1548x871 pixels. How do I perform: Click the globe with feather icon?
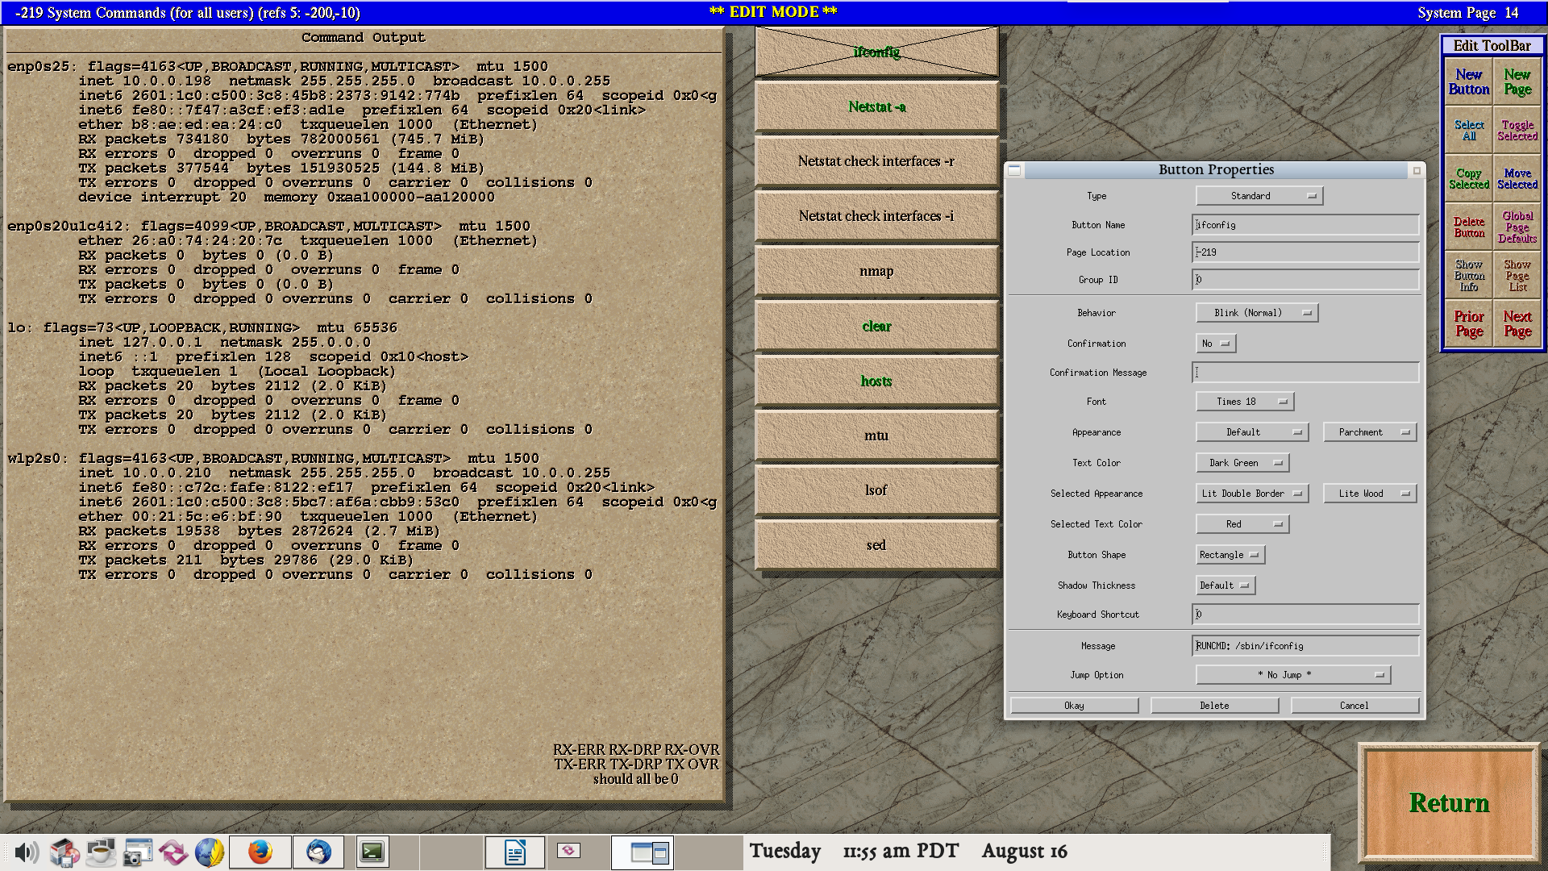(x=210, y=852)
